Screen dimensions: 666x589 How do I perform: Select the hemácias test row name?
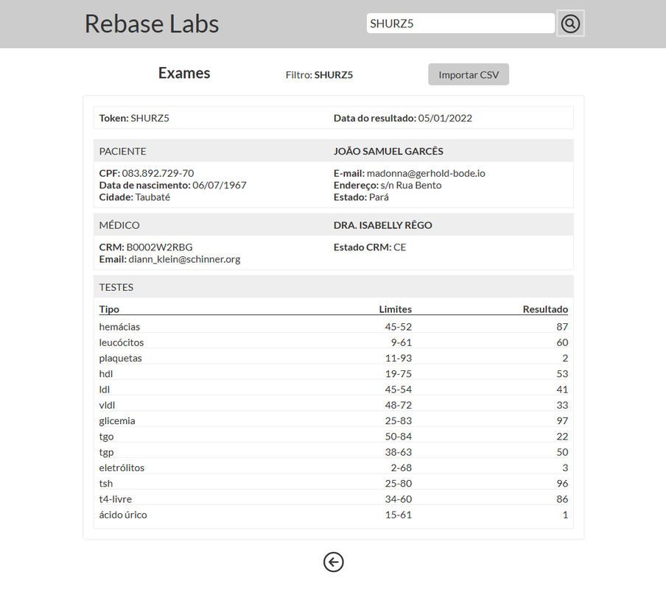(x=119, y=327)
